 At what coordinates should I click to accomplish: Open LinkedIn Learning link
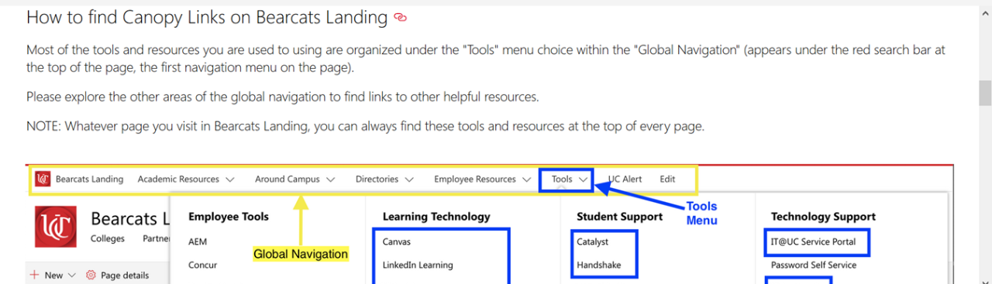(x=418, y=265)
